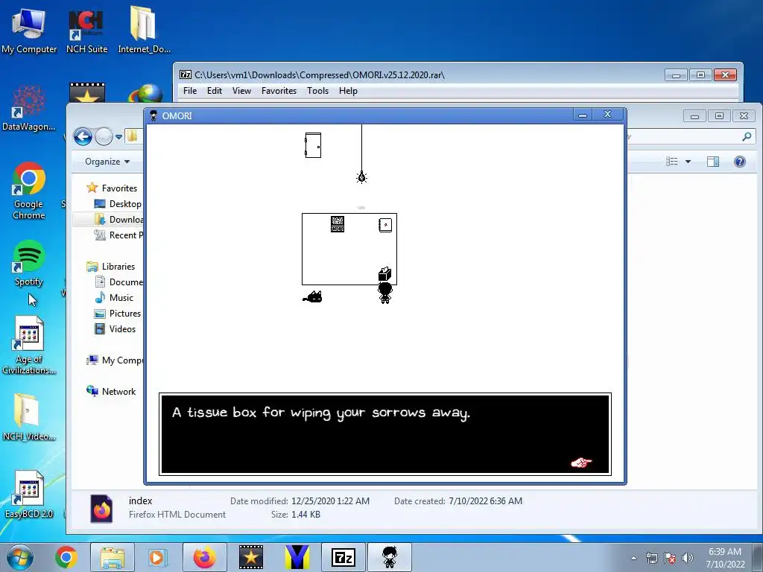Select My Computer in navigation pane
The image size is (763, 572).
coord(114,360)
